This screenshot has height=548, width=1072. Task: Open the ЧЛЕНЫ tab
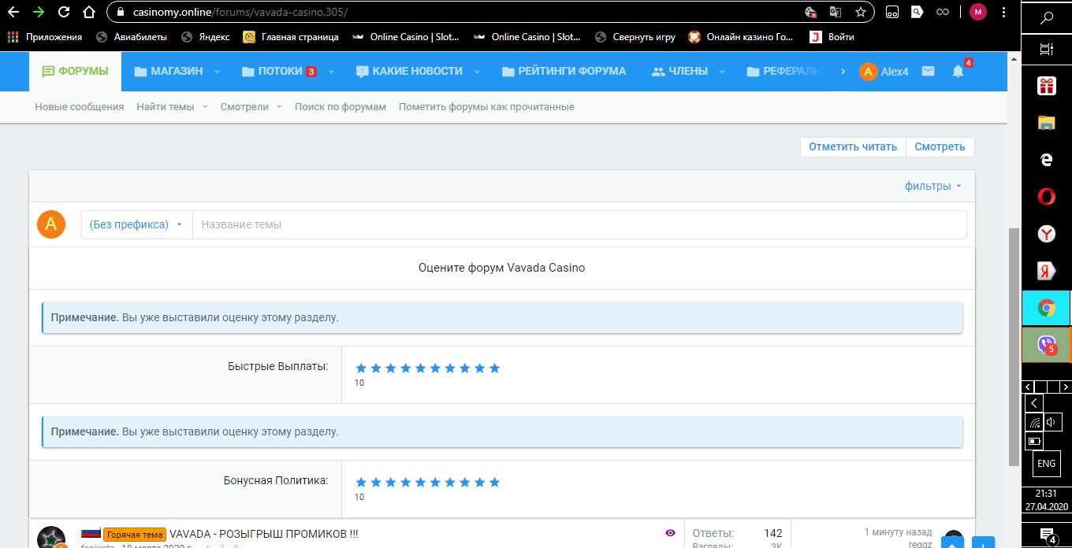coord(681,71)
